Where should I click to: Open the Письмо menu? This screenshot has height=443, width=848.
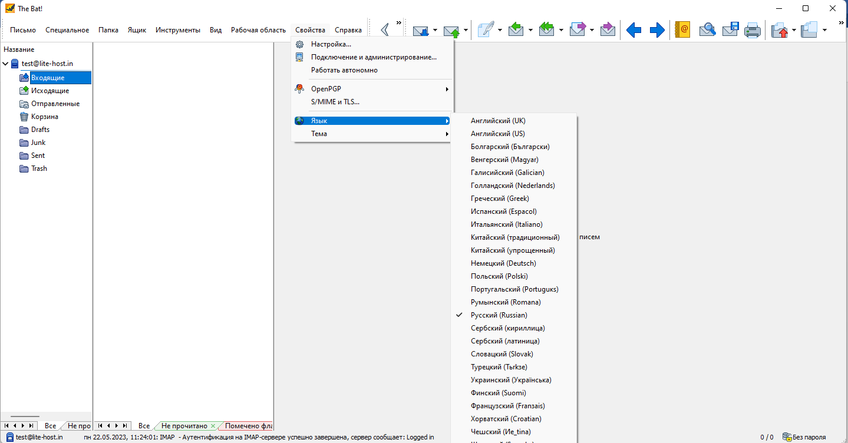23,30
